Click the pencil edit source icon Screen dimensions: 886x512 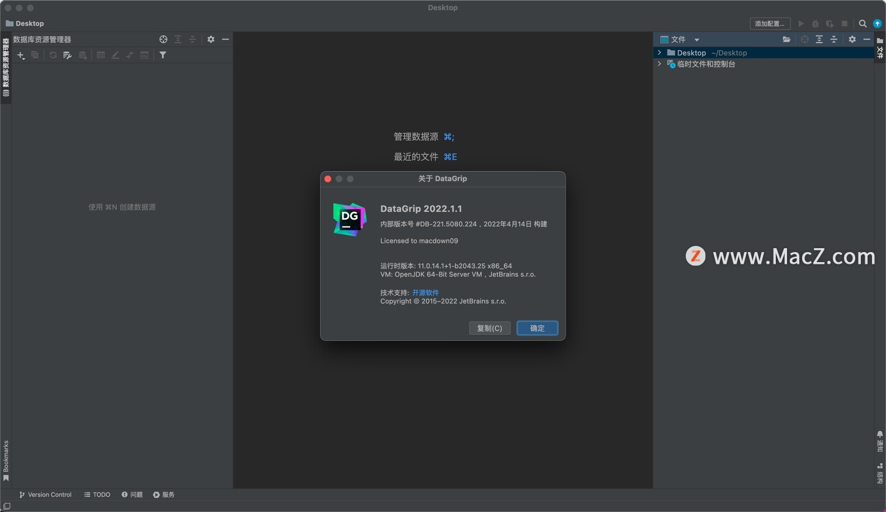(115, 55)
